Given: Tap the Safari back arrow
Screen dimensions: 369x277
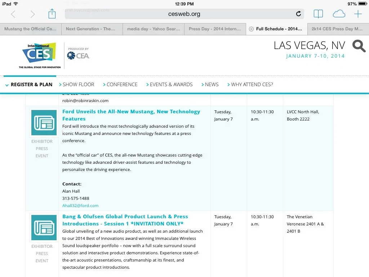Looking at the screenshot, I should click(13, 14).
